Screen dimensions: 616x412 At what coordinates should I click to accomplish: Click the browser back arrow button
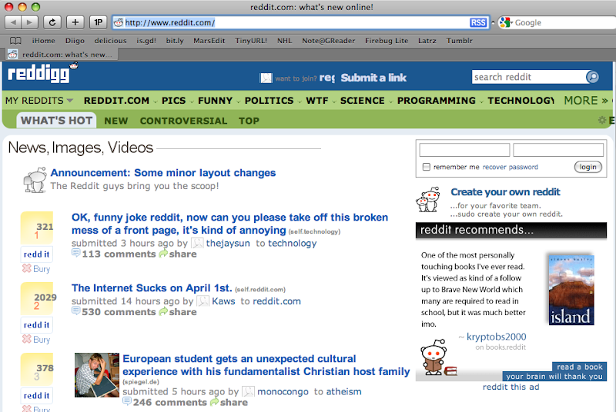tap(13, 22)
